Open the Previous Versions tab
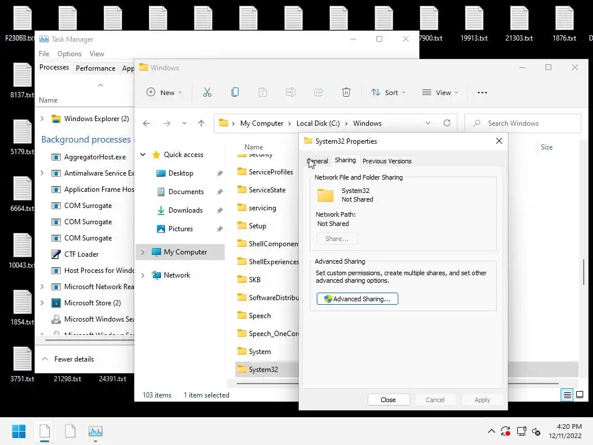 [386, 161]
